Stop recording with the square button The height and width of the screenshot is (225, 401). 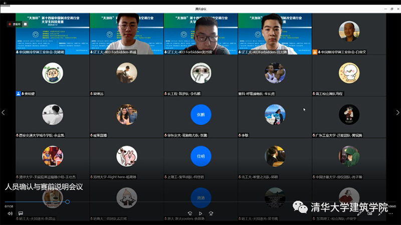[26, 24]
